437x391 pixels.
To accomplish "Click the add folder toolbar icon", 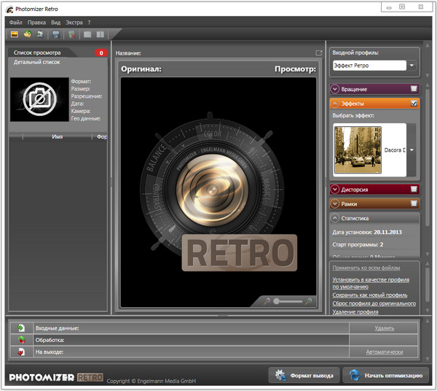I will 27,34.
